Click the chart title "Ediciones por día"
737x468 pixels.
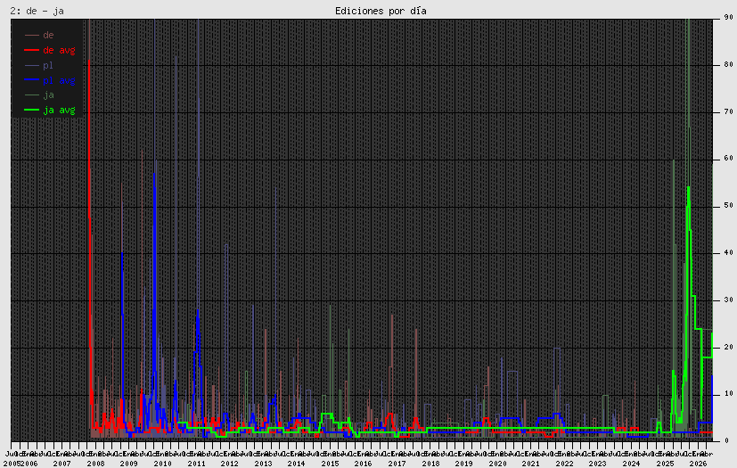pyautogui.click(x=381, y=11)
